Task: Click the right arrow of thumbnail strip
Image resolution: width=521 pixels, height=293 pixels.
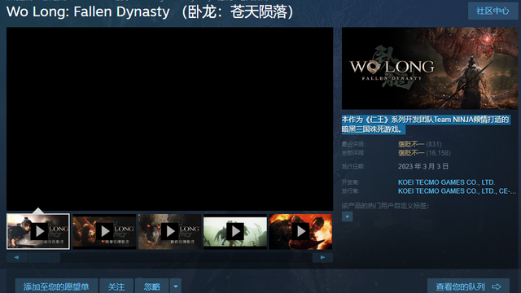Action: [x=322, y=257]
